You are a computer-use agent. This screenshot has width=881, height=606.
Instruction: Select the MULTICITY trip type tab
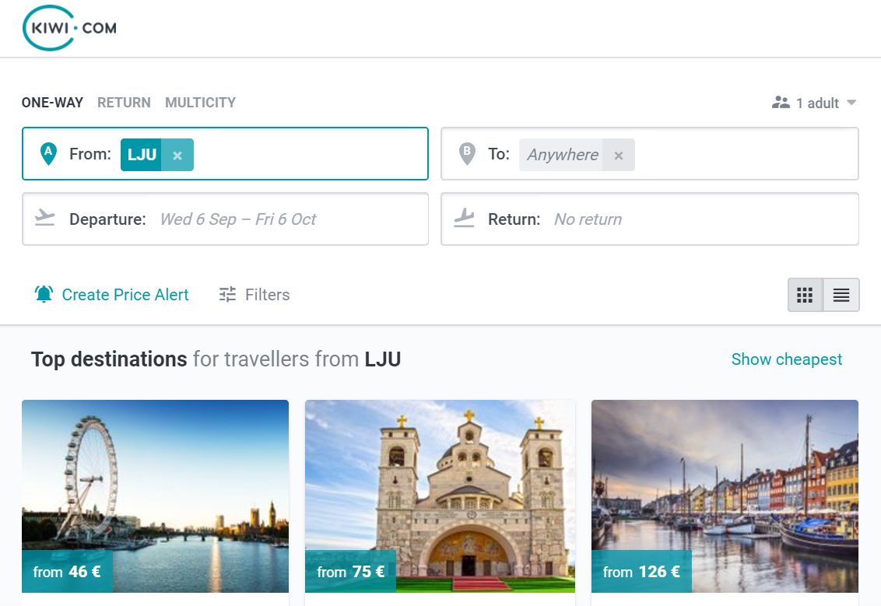[200, 103]
